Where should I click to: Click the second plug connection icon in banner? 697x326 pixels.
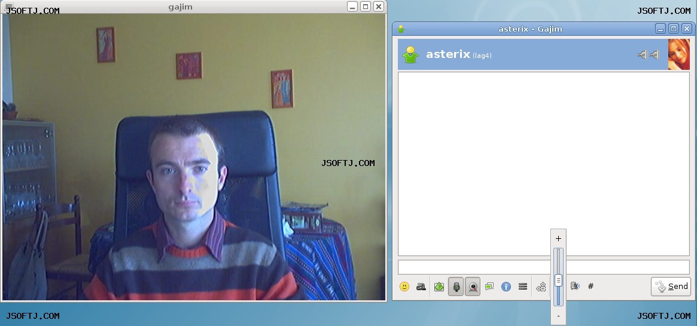tap(654, 54)
